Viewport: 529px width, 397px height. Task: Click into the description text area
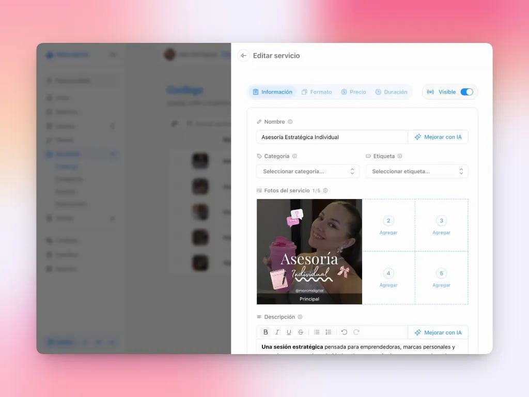(362, 347)
